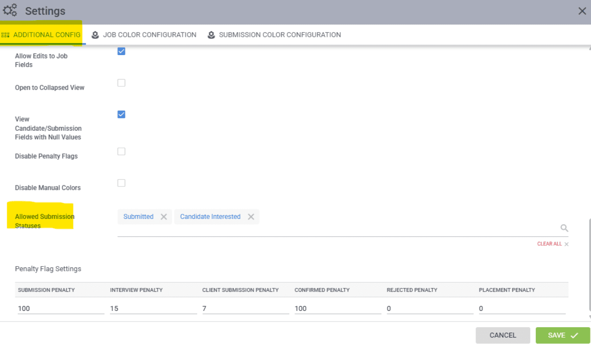Open the Submission Color Configuration tab
This screenshot has width=591, height=344.
pyautogui.click(x=280, y=35)
